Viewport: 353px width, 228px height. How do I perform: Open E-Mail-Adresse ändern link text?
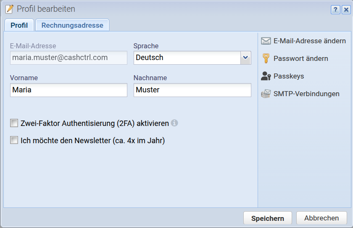tap(310, 41)
